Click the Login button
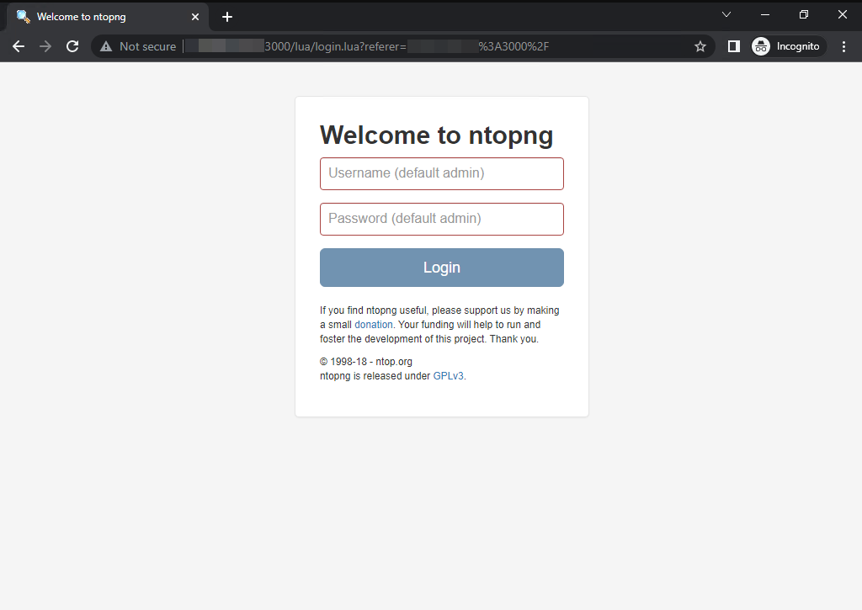 point(441,267)
